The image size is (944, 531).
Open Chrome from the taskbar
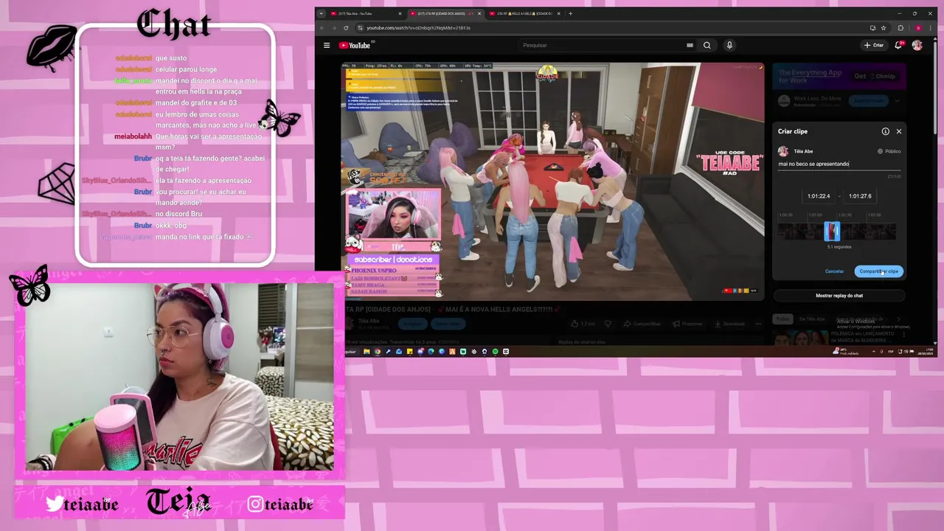click(377, 352)
